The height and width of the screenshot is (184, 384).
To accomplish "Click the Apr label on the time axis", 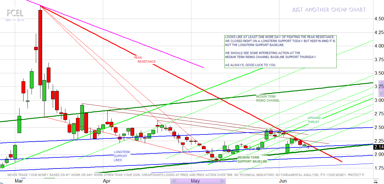I will click(107, 181).
